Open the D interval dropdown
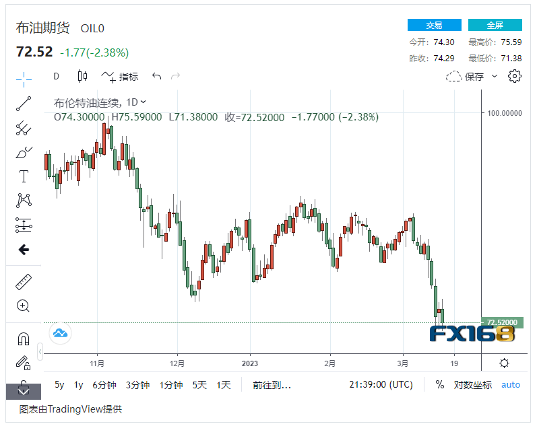This screenshot has width=537, height=424. [56, 76]
